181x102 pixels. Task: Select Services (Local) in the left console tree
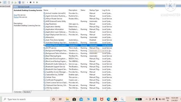pos(5,6)
